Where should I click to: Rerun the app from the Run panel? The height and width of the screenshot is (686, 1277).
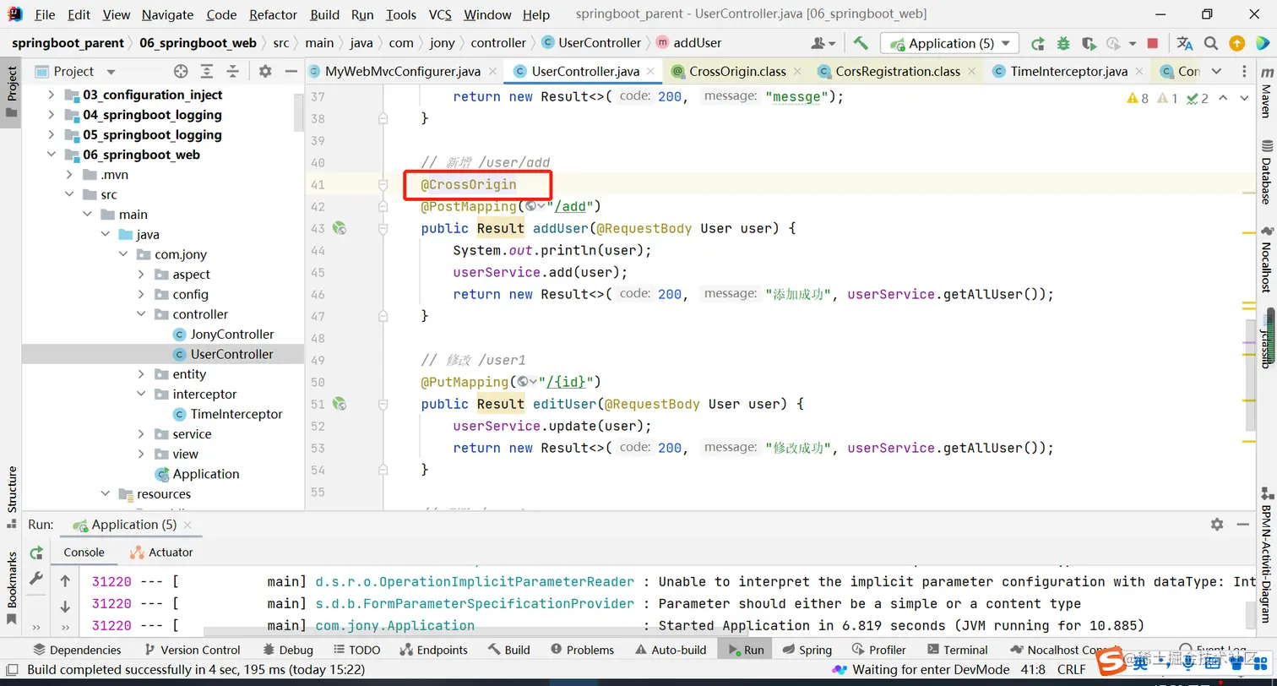point(36,553)
